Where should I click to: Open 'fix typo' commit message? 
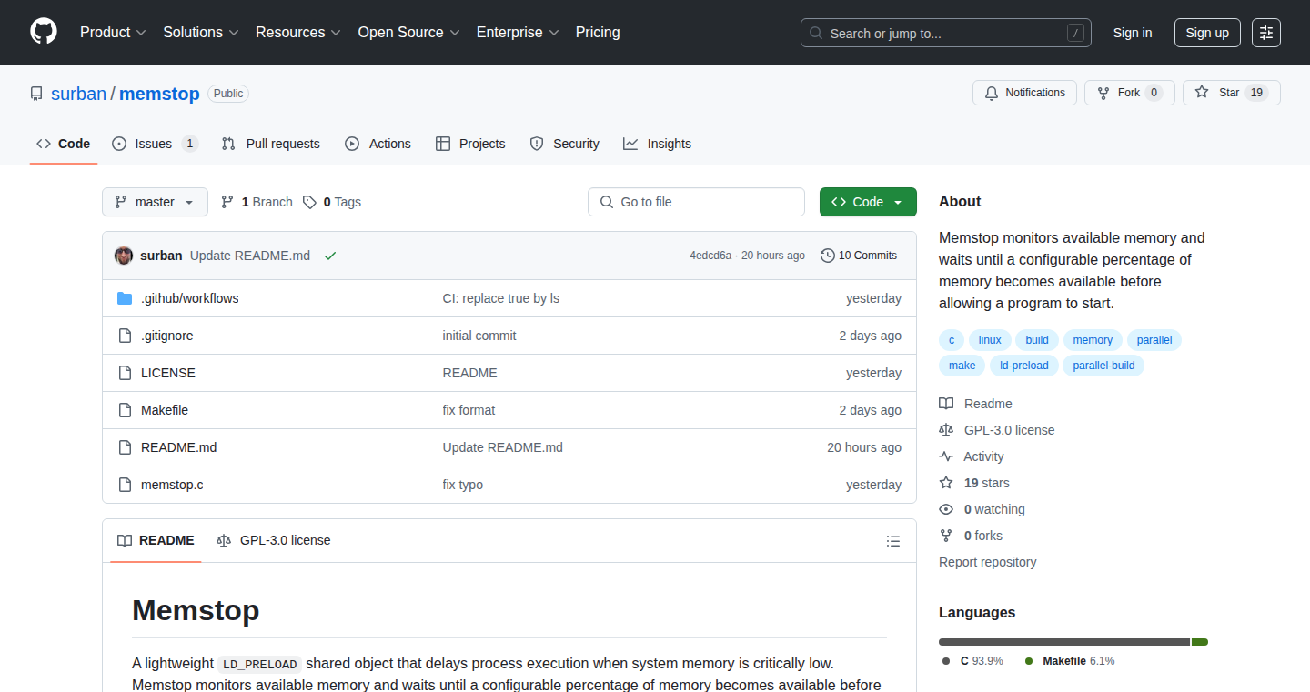463,485
